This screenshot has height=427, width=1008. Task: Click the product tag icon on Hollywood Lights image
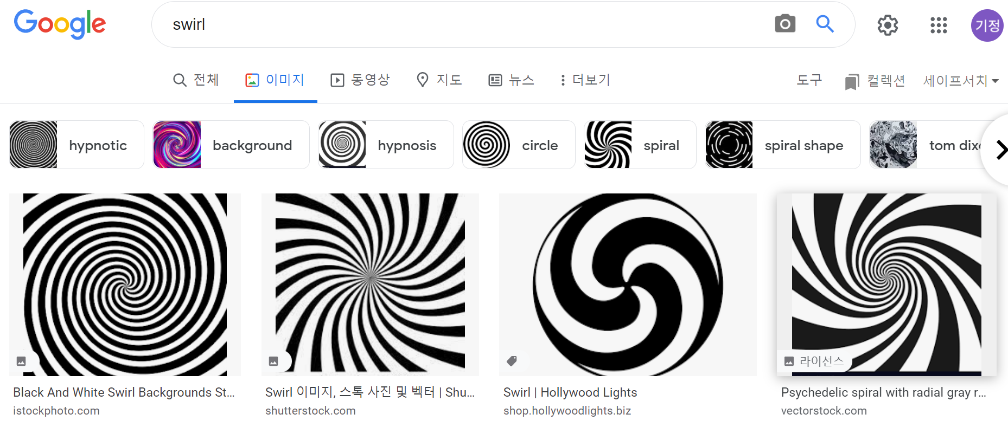click(x=512, y=361)
